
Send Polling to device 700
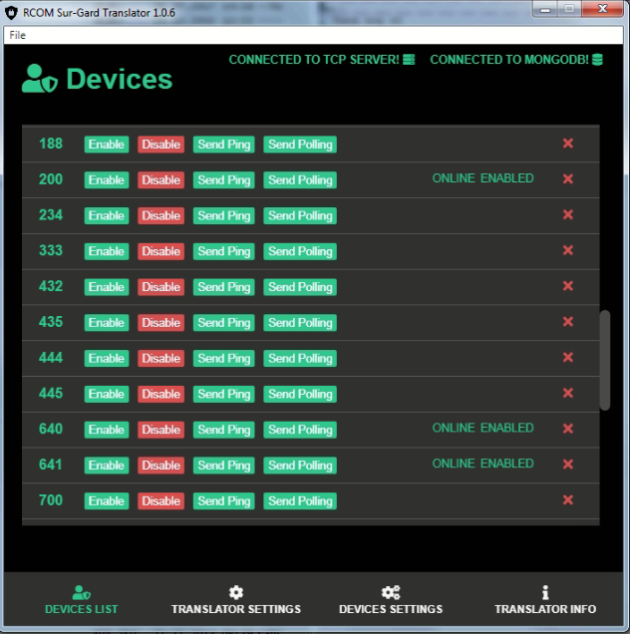300,501
